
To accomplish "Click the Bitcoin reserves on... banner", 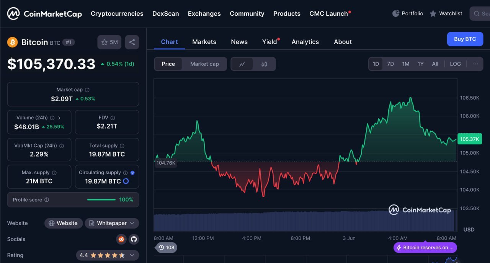I will tap(425, 248).
